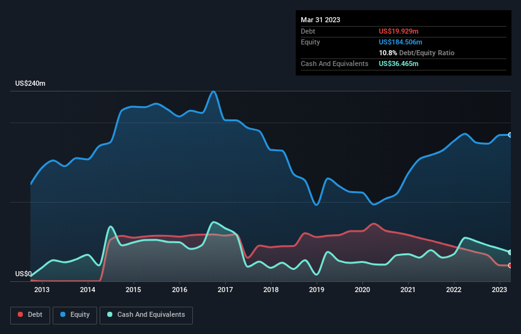Click the Equity row label in tooltip
Screen dimensions: 521x334
[310, 42]
